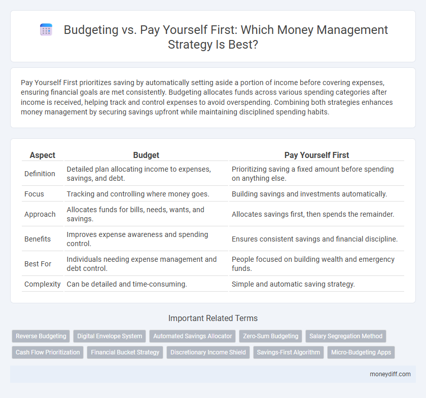Click the Cash Flow Prioritization tag
This screenshot has height=398, width=426.
pos(47,352)
